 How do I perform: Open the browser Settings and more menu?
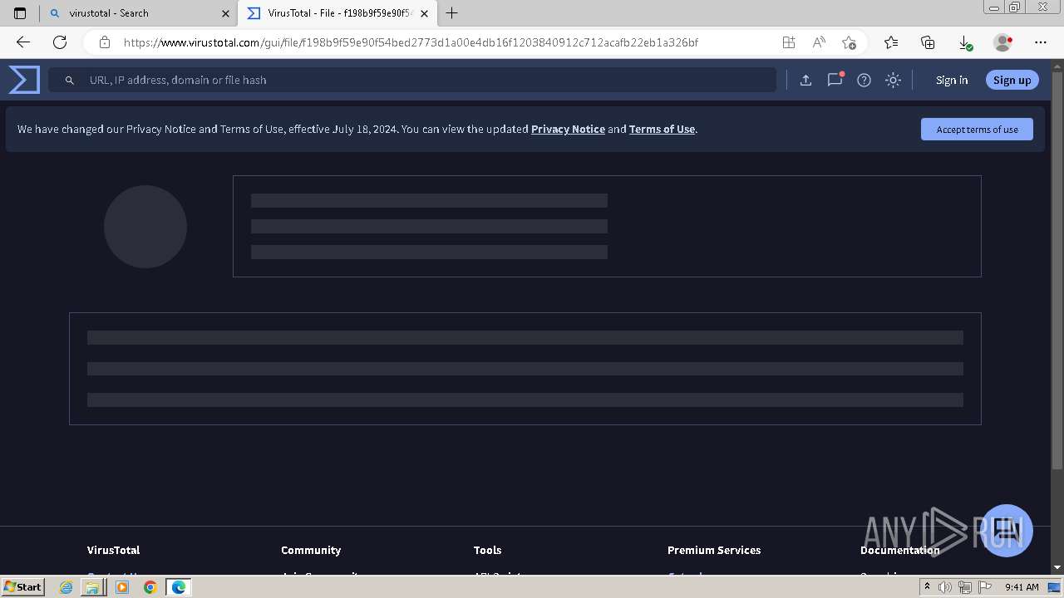1041,42
